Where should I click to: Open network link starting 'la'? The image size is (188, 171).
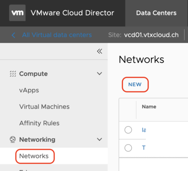pyautogui.click(x=144, y=130)
